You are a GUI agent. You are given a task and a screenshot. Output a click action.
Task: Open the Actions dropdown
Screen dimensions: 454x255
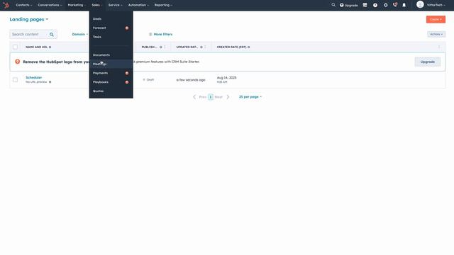(x=436, y=34)
